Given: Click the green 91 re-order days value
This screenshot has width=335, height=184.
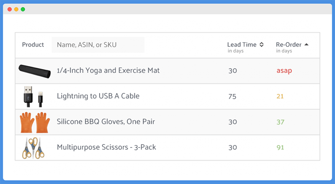Looking at the screenshot, I should coord(280,148).
